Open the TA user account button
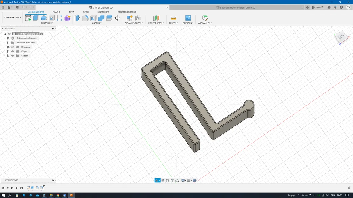The image size is (353, 198). click(348, 7)
